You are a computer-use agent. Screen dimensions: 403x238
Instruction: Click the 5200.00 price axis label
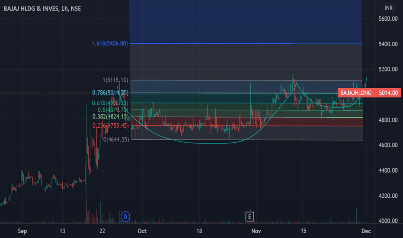tap(388, 69)
